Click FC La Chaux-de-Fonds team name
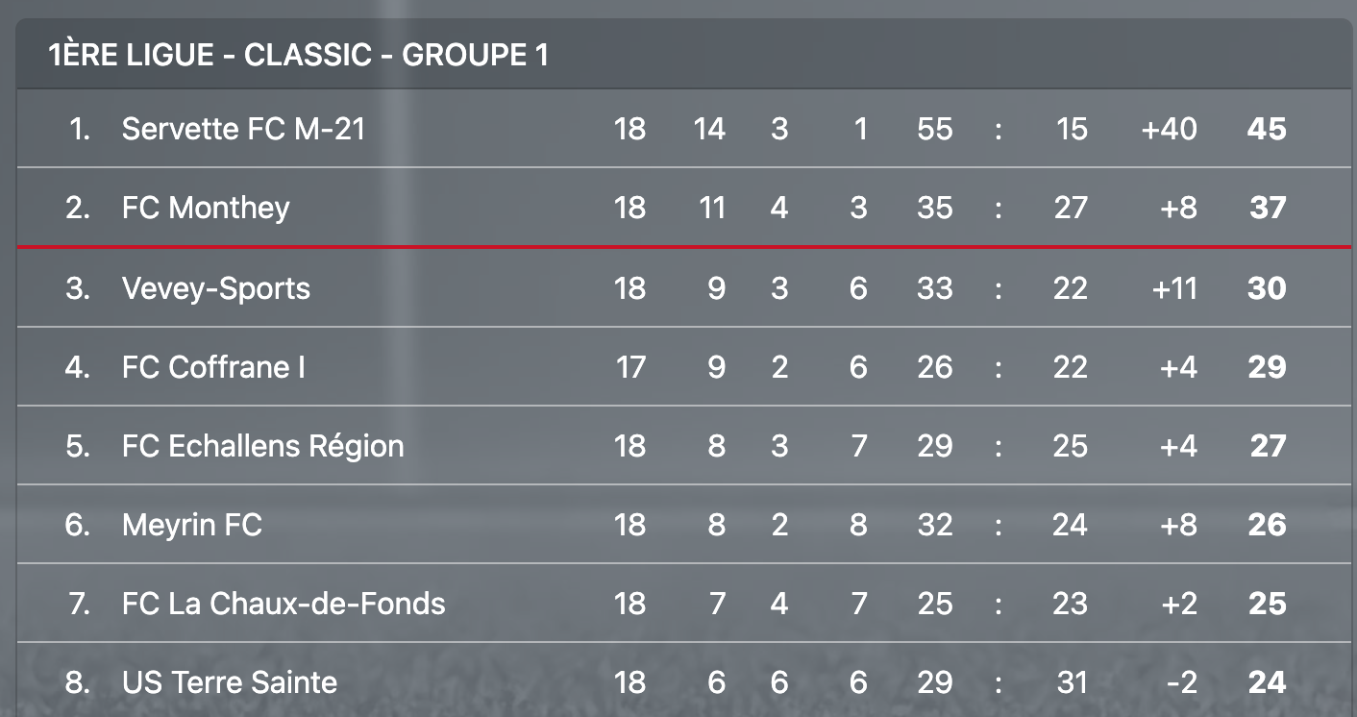1357x717 pixels. click(284, 604)
